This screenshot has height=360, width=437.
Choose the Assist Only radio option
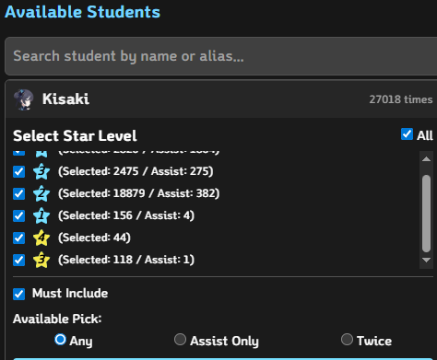coord(180,340)
